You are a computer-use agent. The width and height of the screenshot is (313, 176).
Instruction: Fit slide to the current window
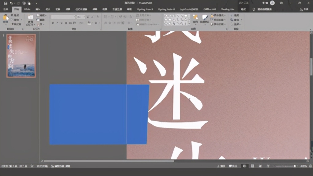click(x=311, y=166)
